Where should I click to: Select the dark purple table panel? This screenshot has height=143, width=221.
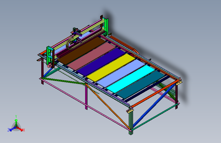click(101, 62)
